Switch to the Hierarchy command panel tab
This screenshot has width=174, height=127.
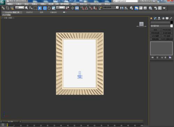159,18
